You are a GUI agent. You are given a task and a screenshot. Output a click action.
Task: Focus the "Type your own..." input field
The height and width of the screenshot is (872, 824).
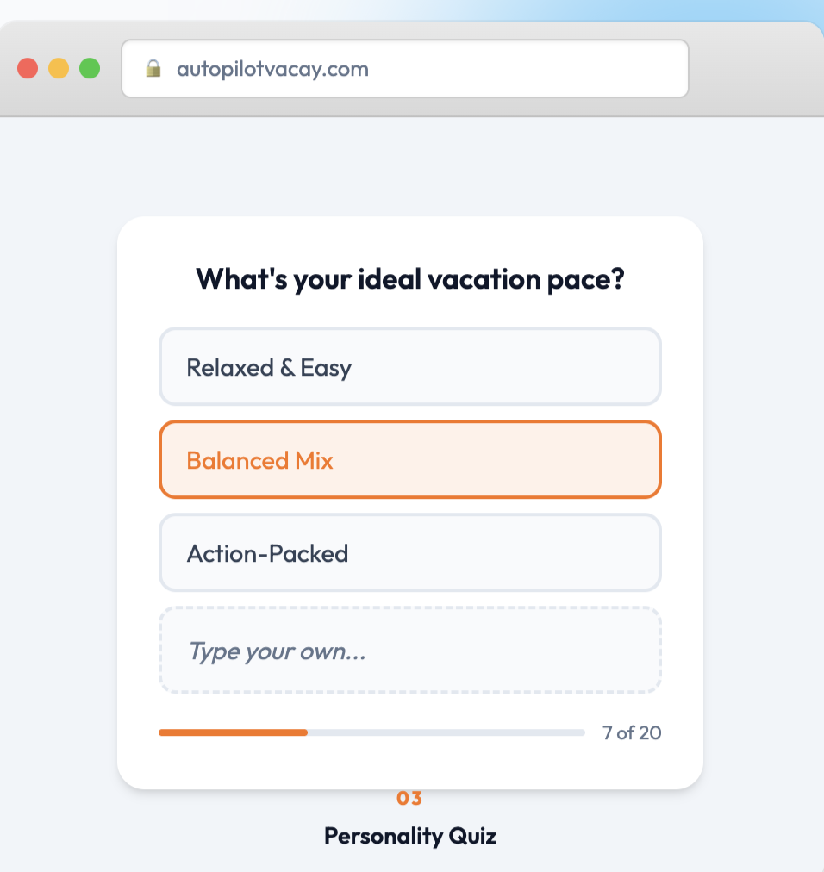tap(409, 651)
